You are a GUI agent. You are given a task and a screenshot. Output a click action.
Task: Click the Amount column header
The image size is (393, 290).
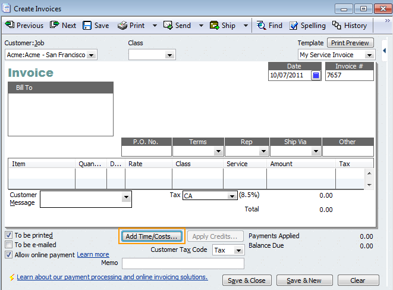click(301, 164)
